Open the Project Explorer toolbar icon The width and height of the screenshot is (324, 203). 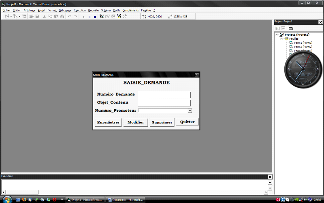(x=102, y=16)
